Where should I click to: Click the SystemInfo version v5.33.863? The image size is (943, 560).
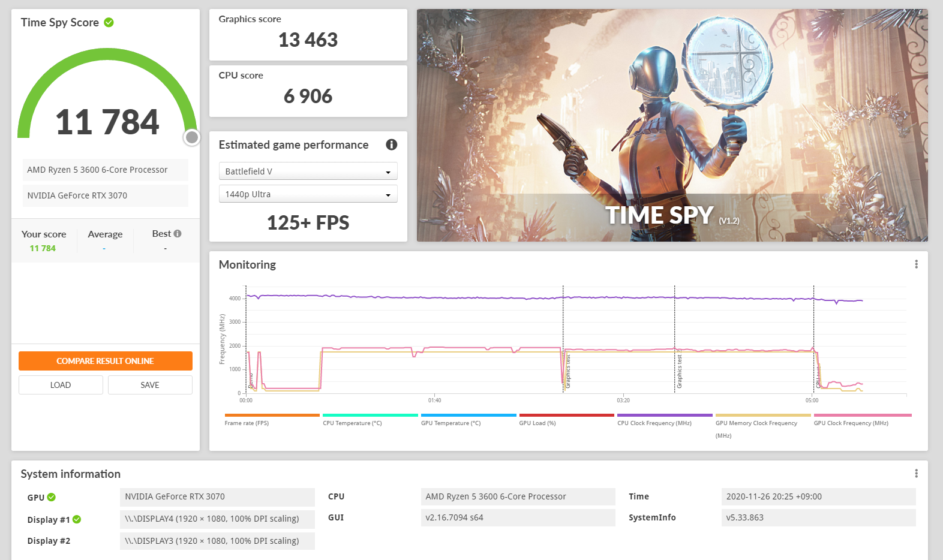click(818, 517)
